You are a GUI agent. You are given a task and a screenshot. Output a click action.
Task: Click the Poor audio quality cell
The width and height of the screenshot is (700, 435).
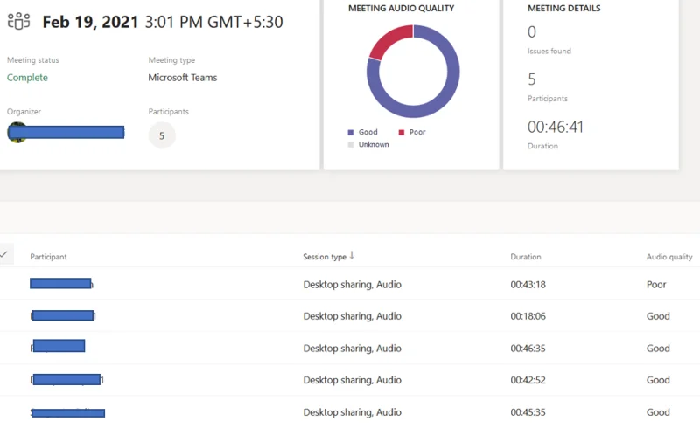click(656, 285)
